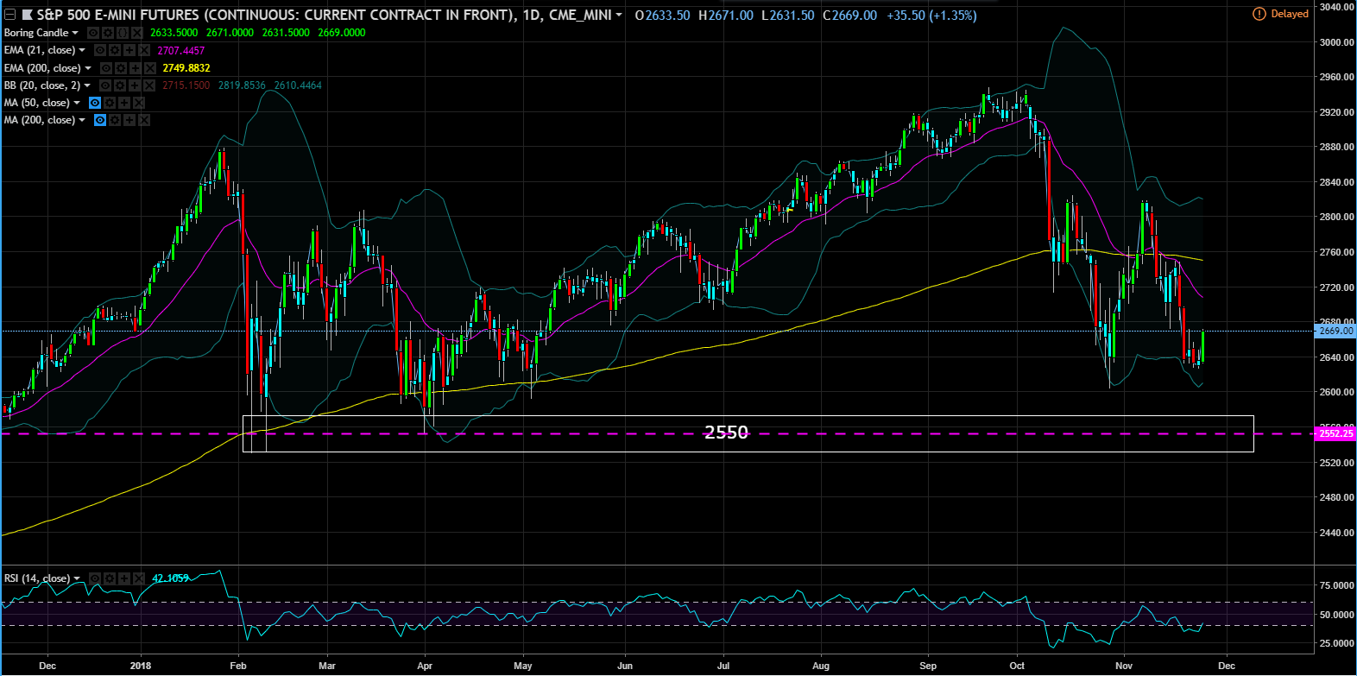Viewport: 1357px width, 676px height.
Task: Click the Oct label on time axis
Action: [x=1017, y=666]
